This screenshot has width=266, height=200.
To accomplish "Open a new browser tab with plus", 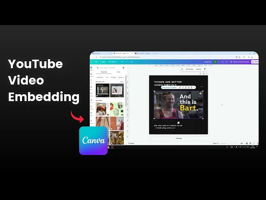I will pyautogui.click(x=157, y=53).
